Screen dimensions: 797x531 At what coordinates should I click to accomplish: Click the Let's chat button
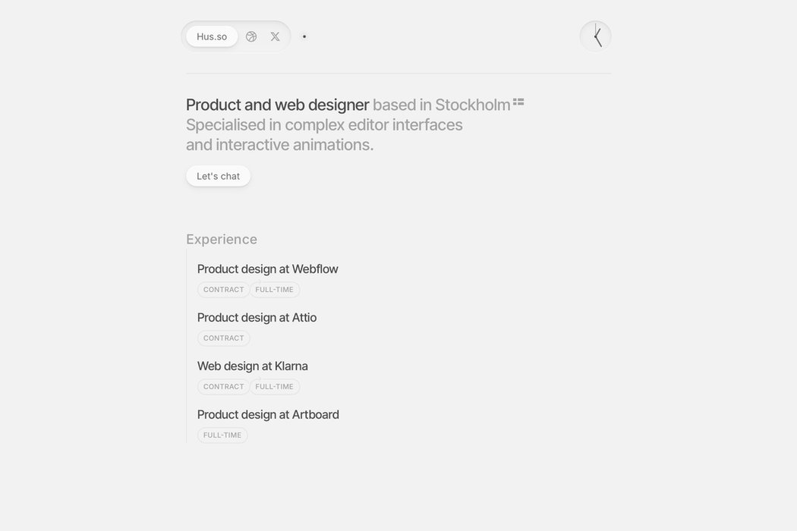(x=218, y=176)
